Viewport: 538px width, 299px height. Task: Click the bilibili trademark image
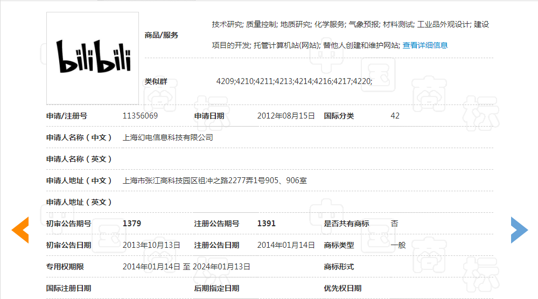coord(93,58)
